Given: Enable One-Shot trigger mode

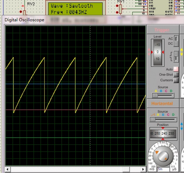Looking at the screenshot, I should point(176,75).
